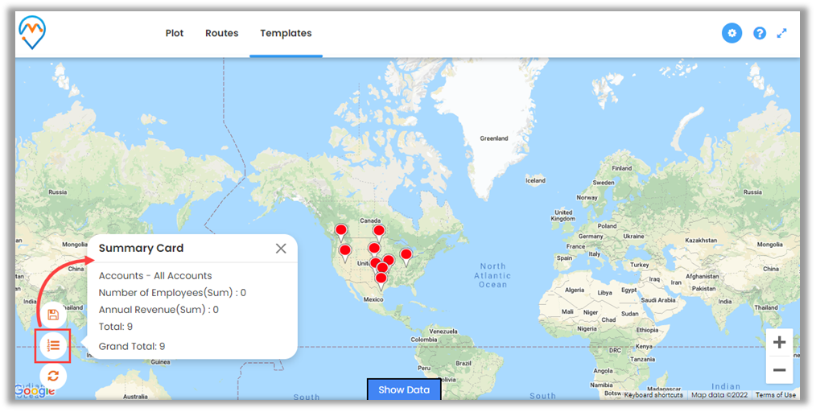
Task: Open the Keyboard shortcuts link
Action: click(x=653, y=395)
